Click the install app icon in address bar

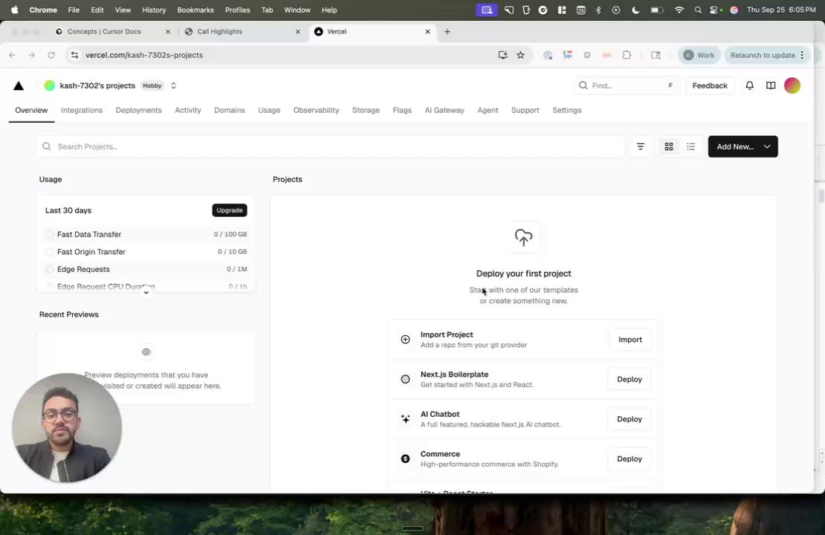pyautogui.click(x=502, y=55)
